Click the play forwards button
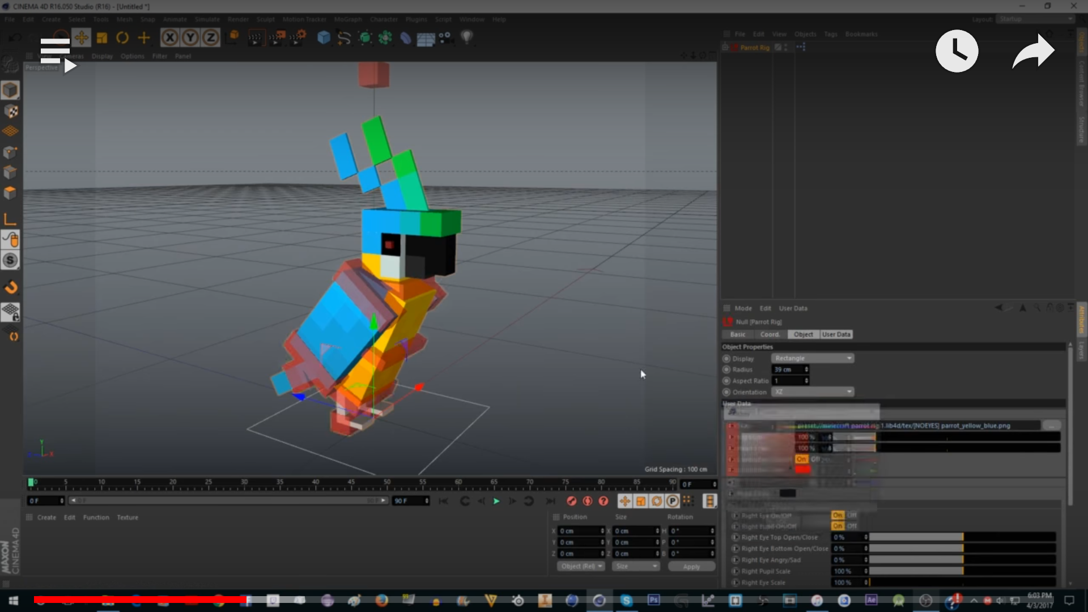Screen dimensions: 1088x612 tap(496, 501)
